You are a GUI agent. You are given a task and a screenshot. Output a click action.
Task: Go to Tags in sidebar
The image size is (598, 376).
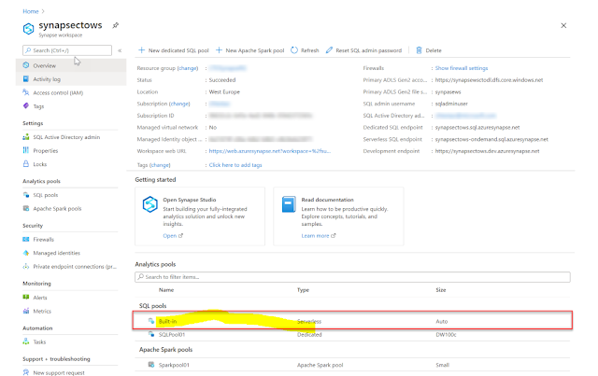coord(38,106)
